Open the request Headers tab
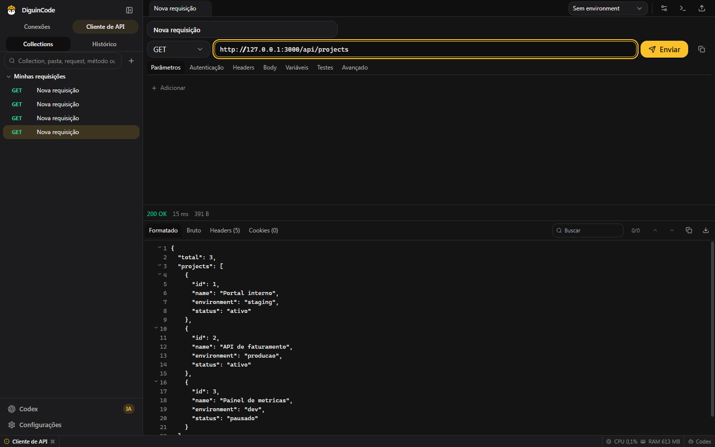715x447 pixels. click(x=243, y=68)
